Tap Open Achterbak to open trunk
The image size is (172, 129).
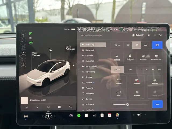coord(69,48)
